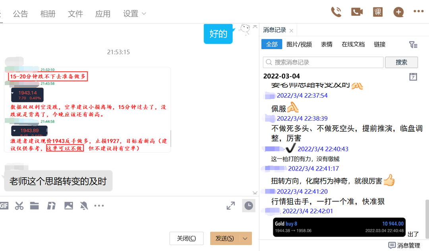Select the scissors screenshot tool
429x251 pixels.
coord(19,206)
